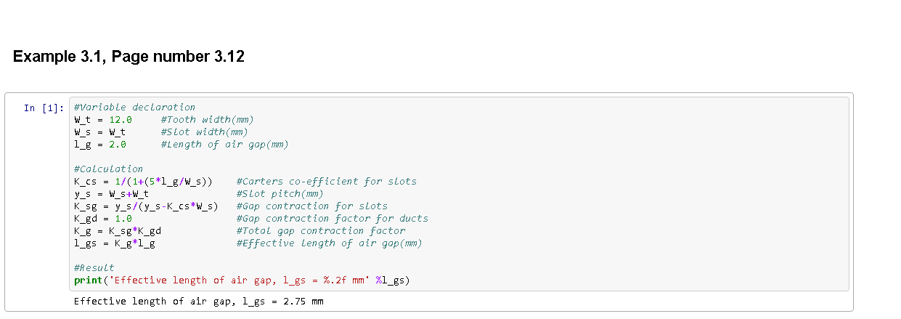Click the output text showing 2.75 mm
901x319 pixels.
coord(198,301)
